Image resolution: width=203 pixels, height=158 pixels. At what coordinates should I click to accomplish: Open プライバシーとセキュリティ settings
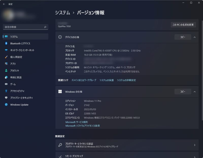pos(26,98)
